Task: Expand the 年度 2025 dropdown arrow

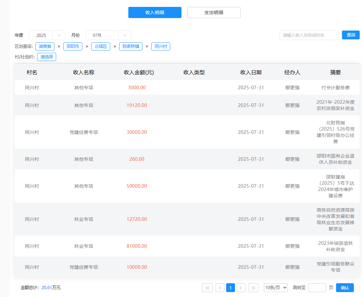Action: [x=59, y=35]
